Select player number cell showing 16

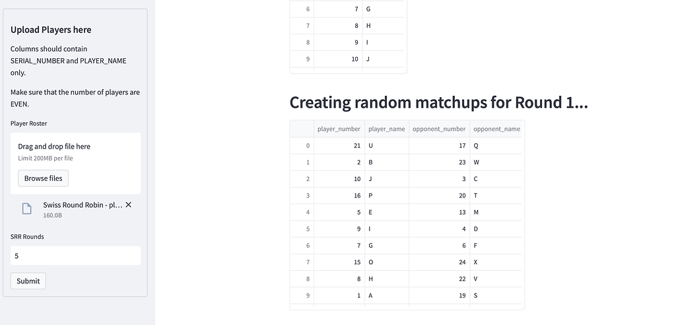pos(339,196)
